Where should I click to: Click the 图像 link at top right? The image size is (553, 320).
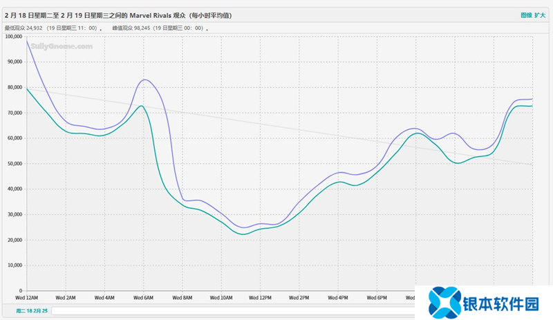pos(526,15)
